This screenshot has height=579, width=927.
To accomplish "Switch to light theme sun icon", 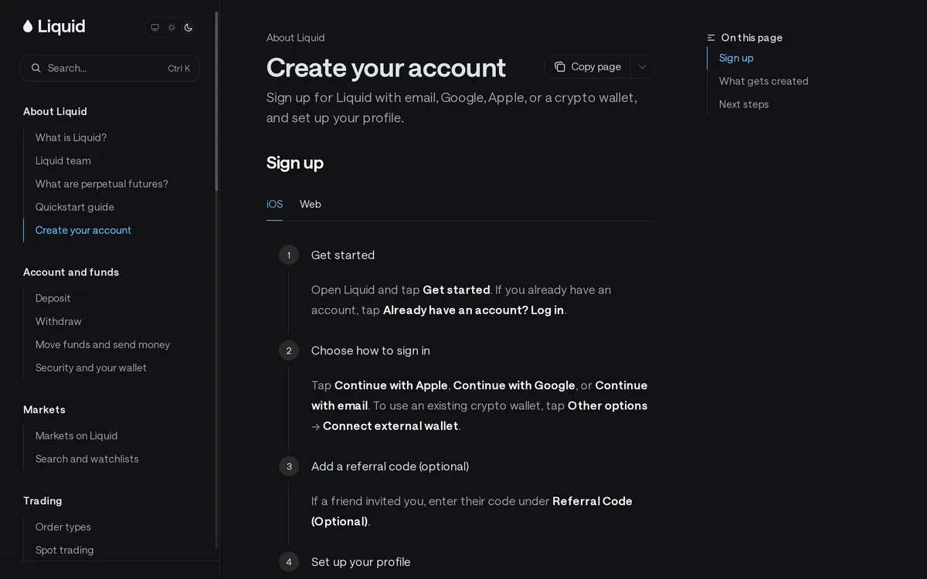I will click(x=171, y=27).
